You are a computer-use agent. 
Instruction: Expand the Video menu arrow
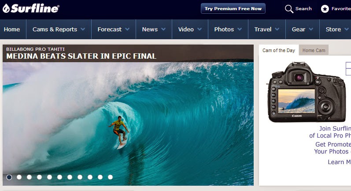pos(200,29)
